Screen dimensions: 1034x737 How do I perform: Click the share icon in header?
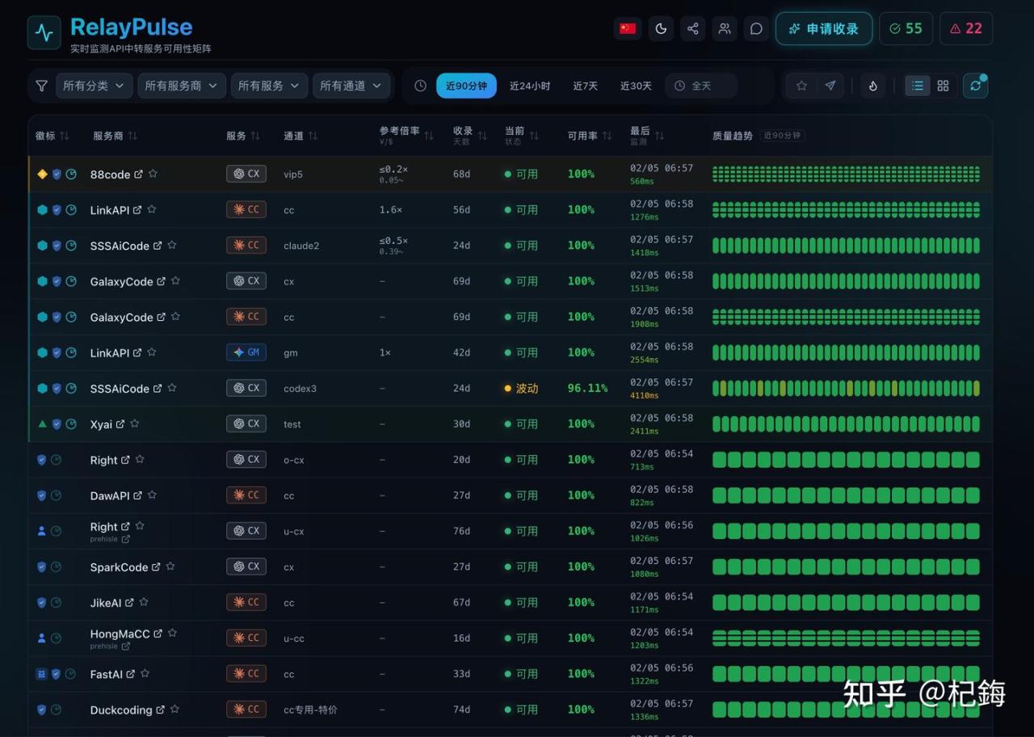692,29
